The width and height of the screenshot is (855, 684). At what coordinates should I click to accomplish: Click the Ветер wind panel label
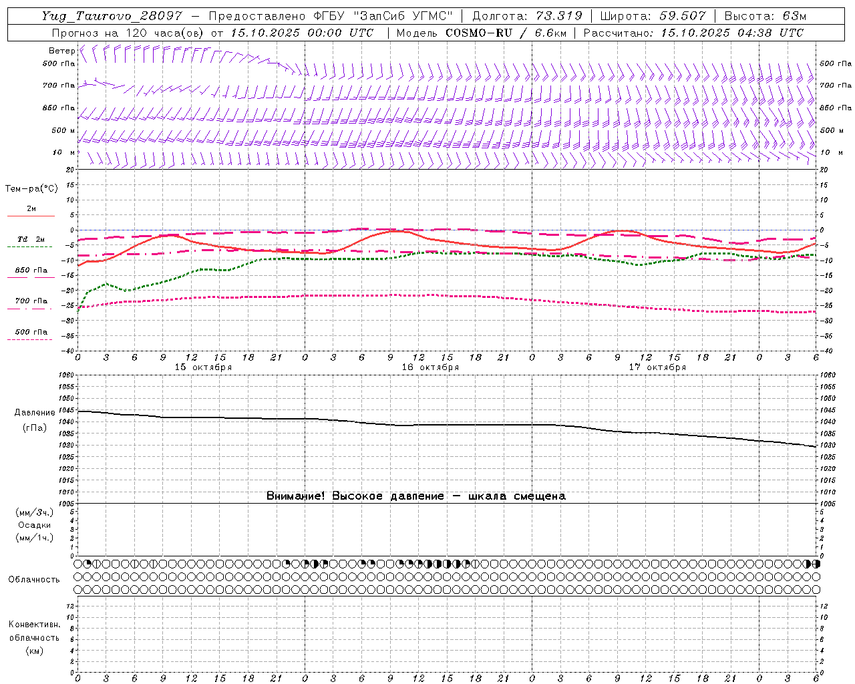point(61,51)
